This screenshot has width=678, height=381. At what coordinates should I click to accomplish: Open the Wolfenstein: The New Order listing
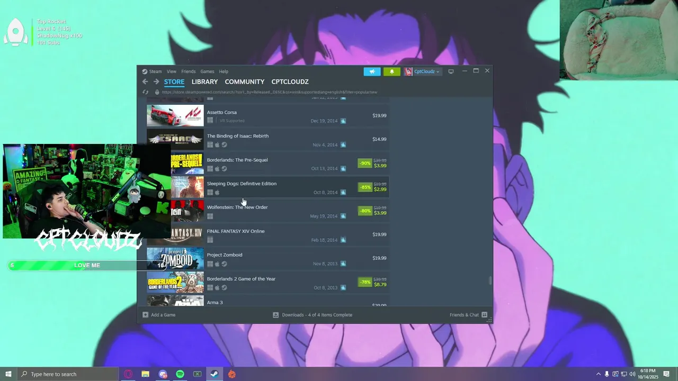click(x=268, y=211)
